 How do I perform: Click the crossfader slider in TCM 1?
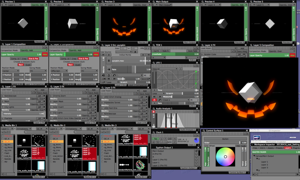175,54
